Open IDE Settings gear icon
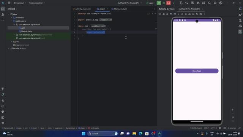 tap(215, 3)
